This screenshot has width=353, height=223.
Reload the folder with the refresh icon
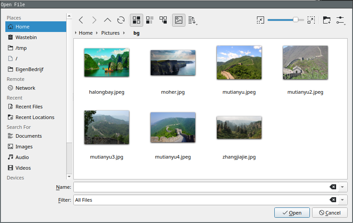coord(121,20)
